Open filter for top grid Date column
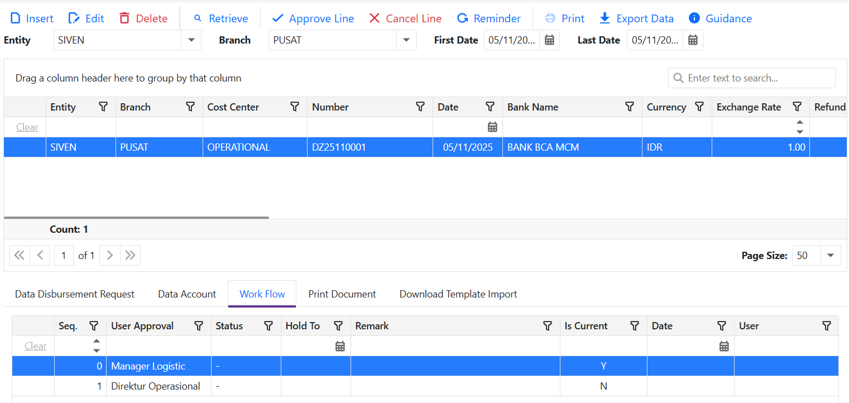 pos(490,107)
